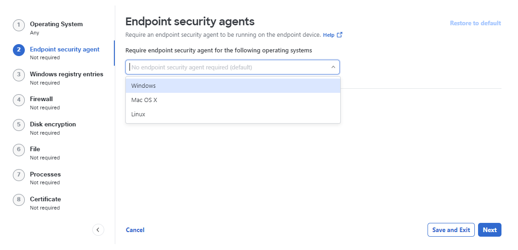
Task: Collapse the dropdown using its chevron arrow
Action: click(333, 67)
